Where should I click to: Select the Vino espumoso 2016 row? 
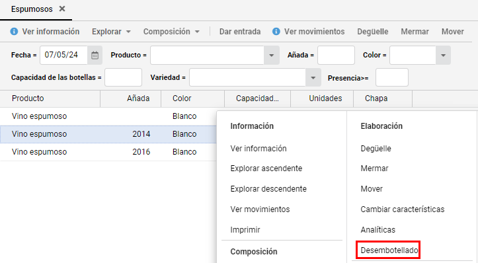108,152
